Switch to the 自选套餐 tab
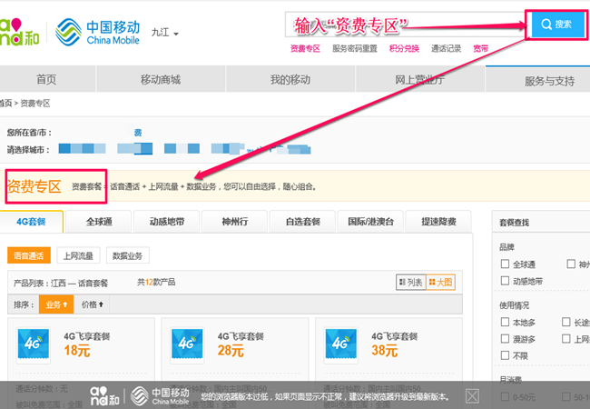 pos(303,222)
